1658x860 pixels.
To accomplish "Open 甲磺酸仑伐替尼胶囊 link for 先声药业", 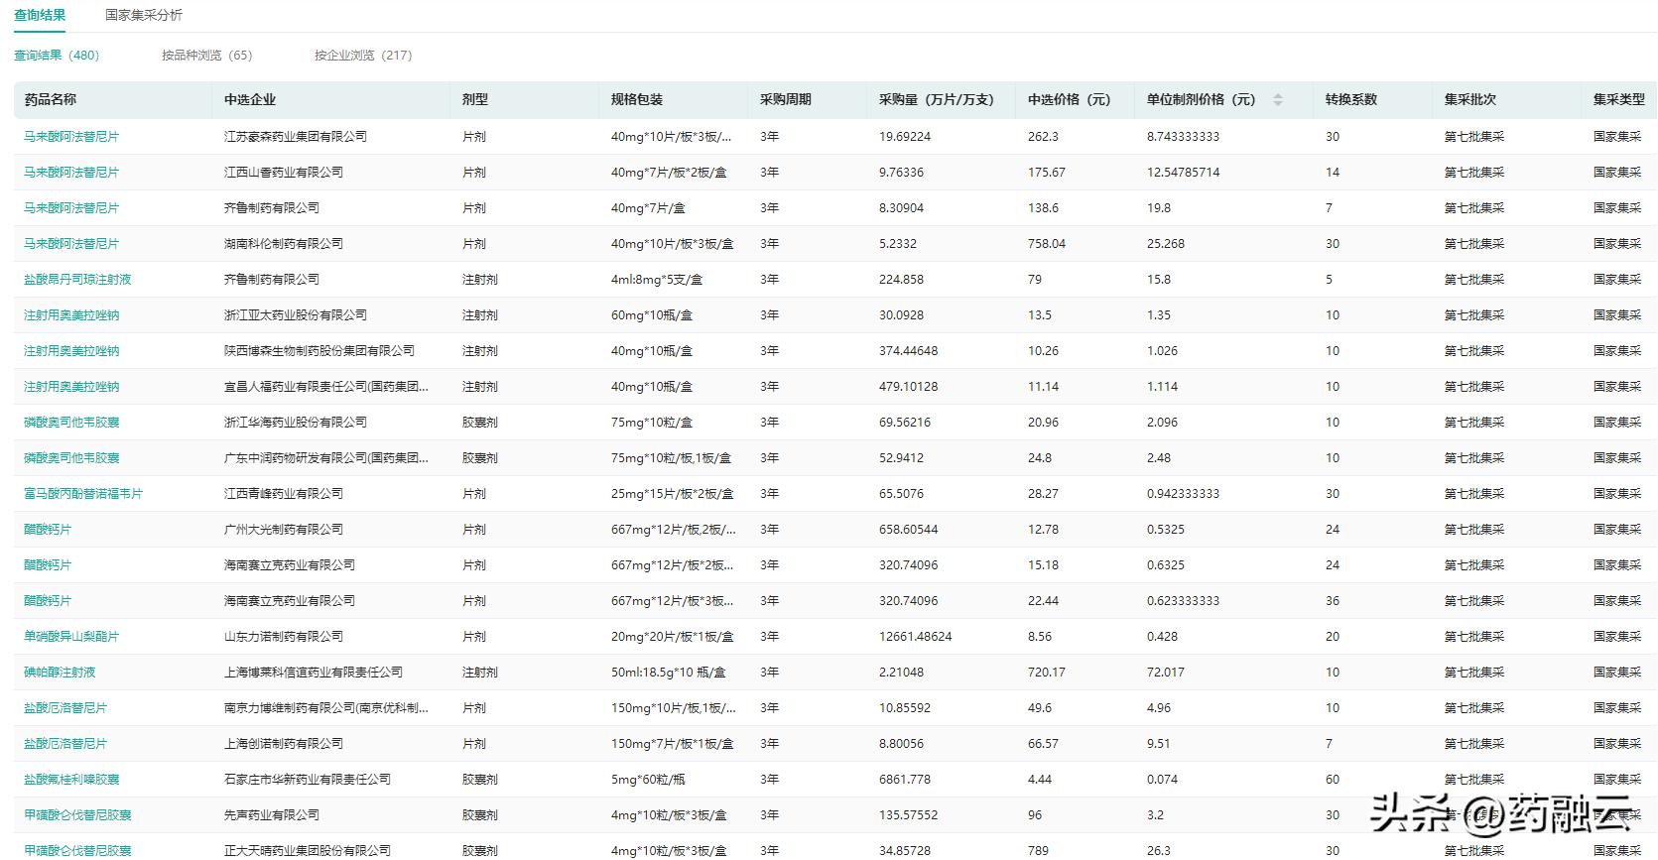I will [x=77, y=815].
